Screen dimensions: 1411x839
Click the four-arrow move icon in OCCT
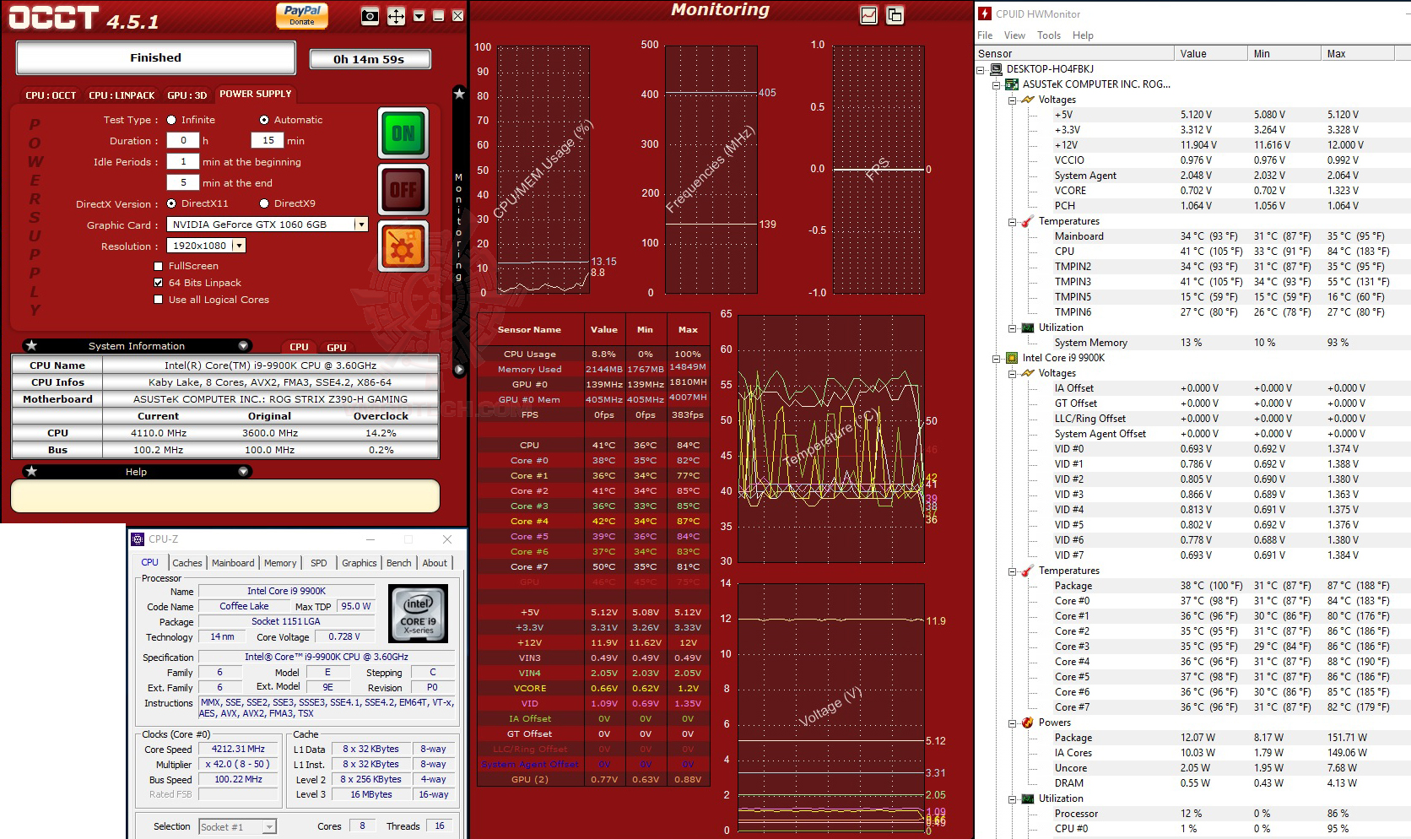point(396,16)
